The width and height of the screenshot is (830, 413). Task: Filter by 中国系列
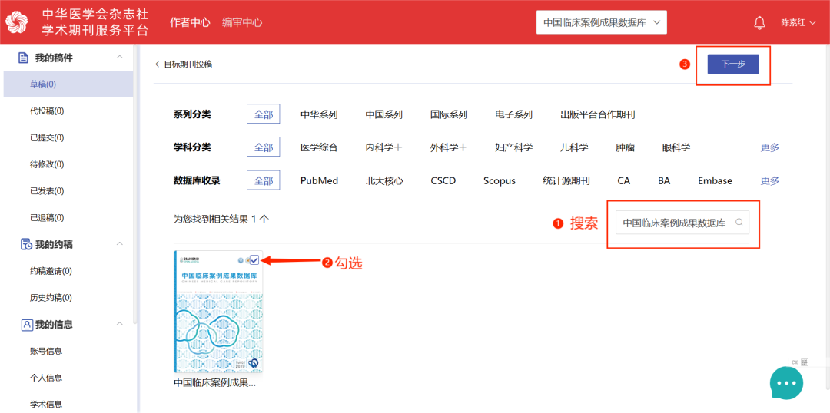383,114
